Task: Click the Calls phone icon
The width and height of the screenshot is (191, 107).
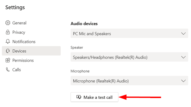Action: point(8,69)
